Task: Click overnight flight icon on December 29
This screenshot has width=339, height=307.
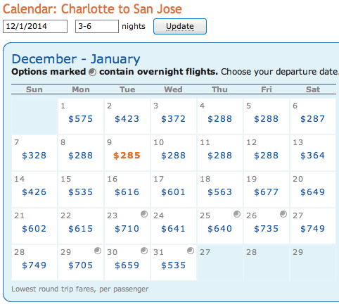Action: pos(98,251)
